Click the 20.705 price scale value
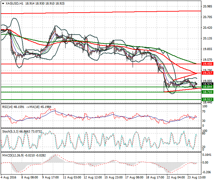Screen dimensions: 214x181 pyautogui.click(x=208, y=17)
